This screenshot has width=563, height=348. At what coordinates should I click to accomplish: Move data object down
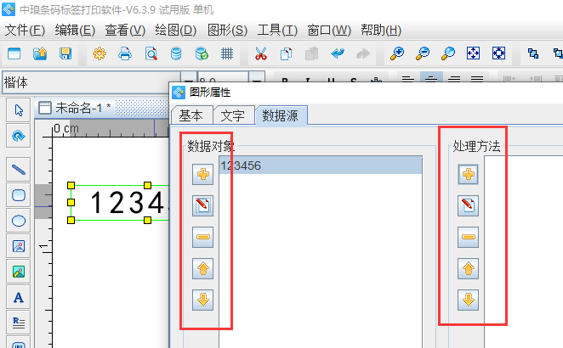tap(203, 300)
